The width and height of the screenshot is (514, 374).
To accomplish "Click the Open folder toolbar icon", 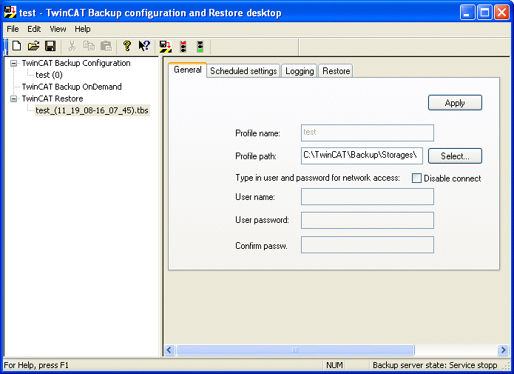I will pos(33,46).
